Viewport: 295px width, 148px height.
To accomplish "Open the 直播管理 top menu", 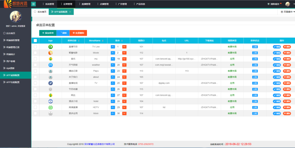I will (84, 4).
